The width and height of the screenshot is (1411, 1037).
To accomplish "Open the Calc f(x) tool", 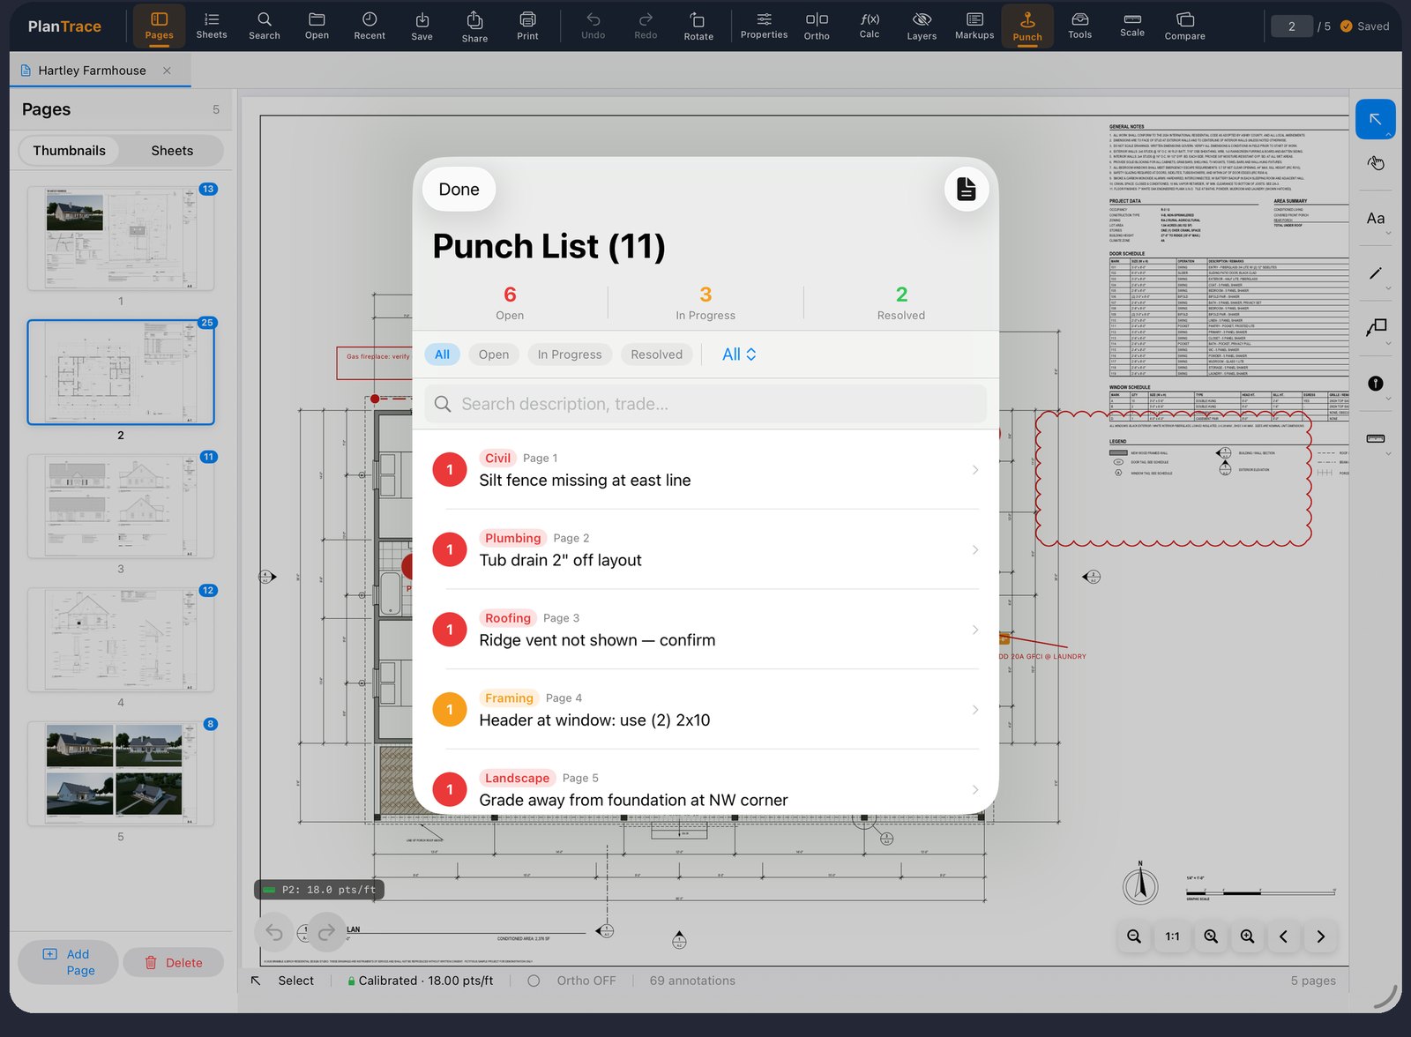I will point(870,26).
